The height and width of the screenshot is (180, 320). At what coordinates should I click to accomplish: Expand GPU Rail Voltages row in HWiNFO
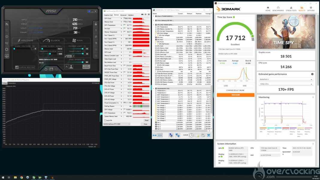click(156, 35)
